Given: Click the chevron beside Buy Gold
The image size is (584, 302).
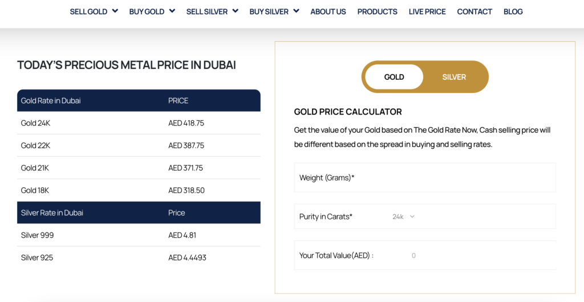Looking at the screenshot, I should [x=172, y=11].
